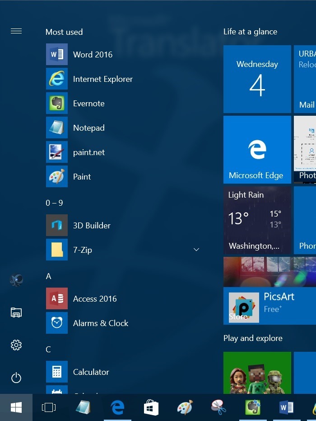Open the Mail tile
This screenshot has width=316, height=421.
(x=305, y=79)
